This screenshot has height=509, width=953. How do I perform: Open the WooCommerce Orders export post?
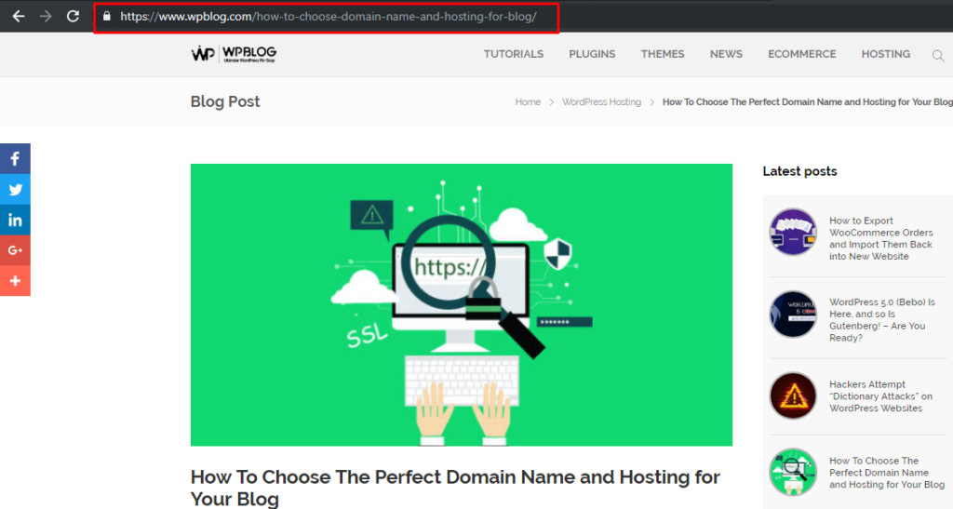[880, 238]
